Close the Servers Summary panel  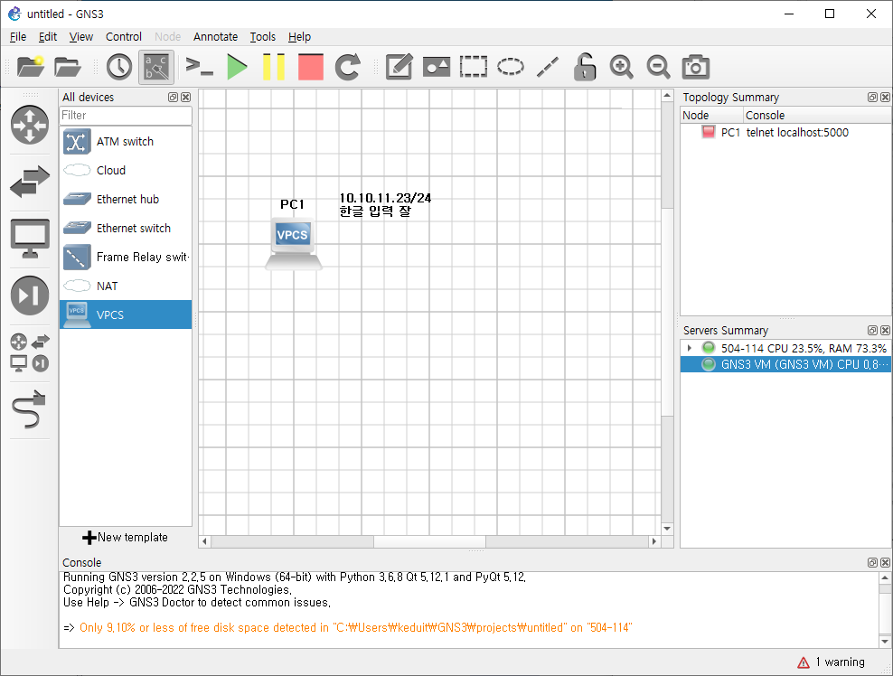pos(885,330)
